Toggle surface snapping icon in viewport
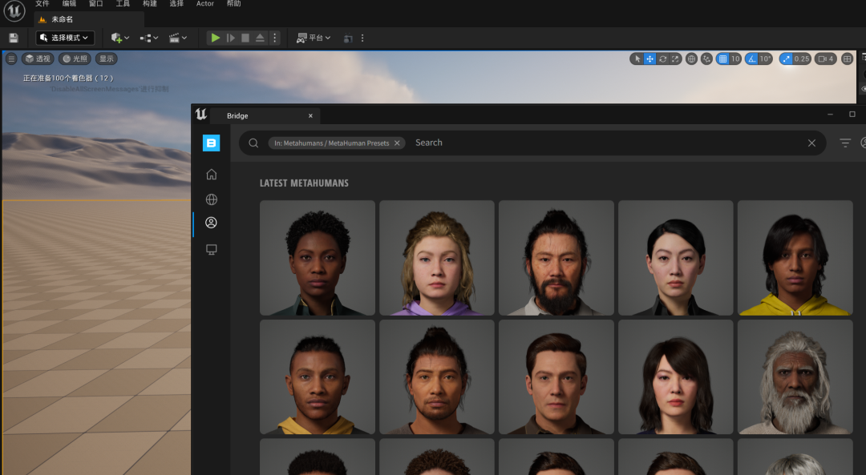866x475 pixels. pos(706,59)
